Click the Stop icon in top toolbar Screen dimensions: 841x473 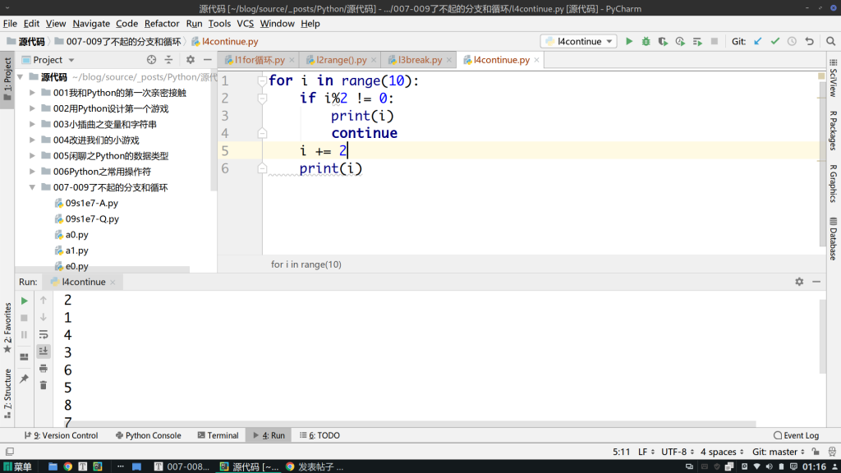(715, 41)
